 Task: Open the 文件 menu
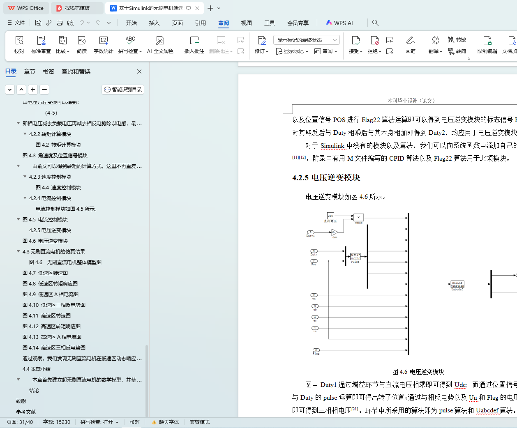point(16,23)
